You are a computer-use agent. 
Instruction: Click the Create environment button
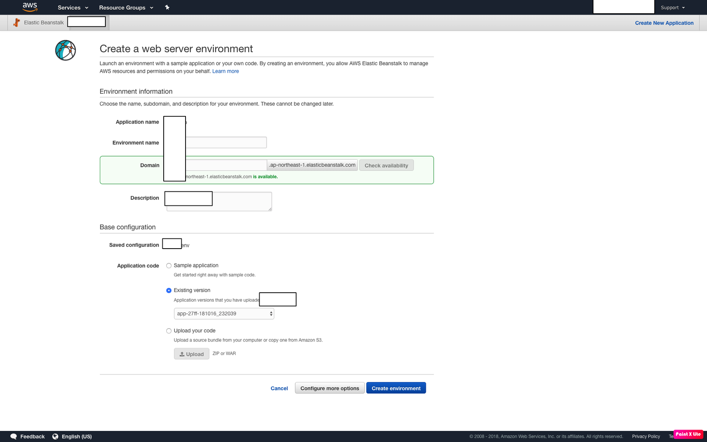pyautogui.click(x=396, y=388)
